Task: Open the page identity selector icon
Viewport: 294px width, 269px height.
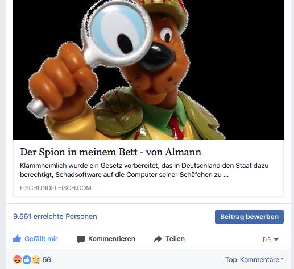Action: 266,239
